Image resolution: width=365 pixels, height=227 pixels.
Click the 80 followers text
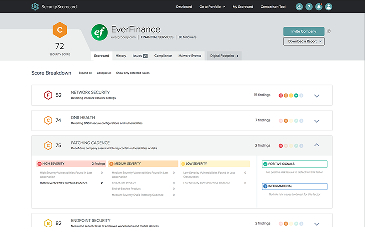[x=187, y=37]
